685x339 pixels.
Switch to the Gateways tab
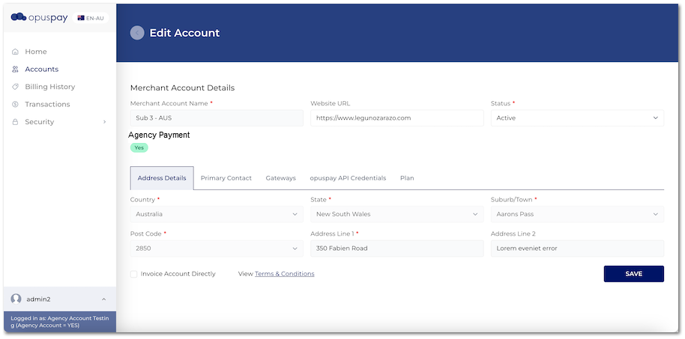click(x=281, y=178)
